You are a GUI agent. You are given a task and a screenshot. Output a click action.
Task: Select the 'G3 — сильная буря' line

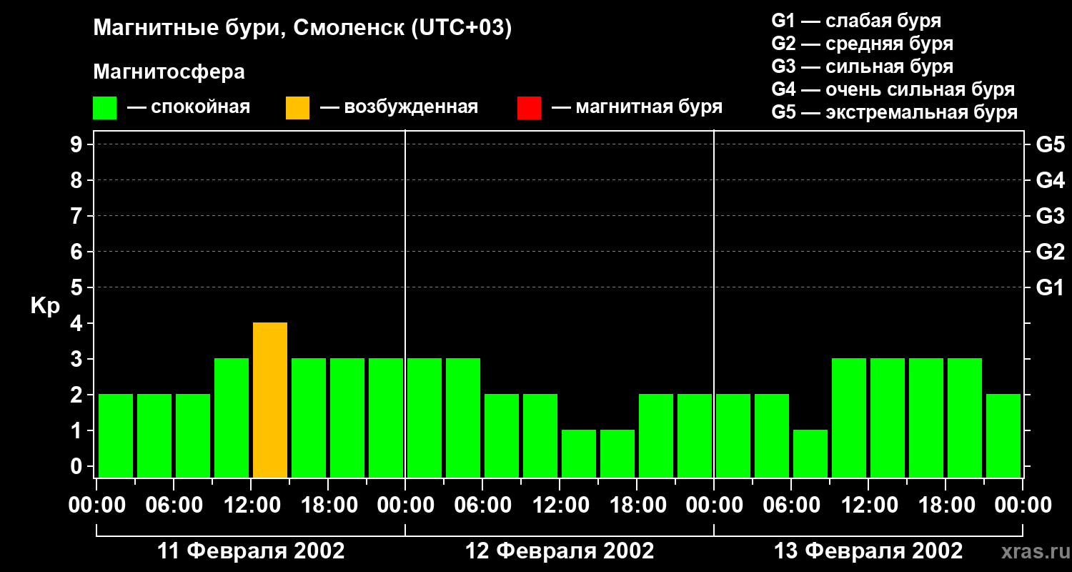[862, 66]
